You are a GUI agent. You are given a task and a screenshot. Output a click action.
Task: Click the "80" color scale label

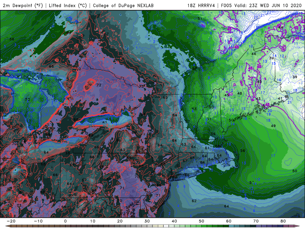[283, 221]
